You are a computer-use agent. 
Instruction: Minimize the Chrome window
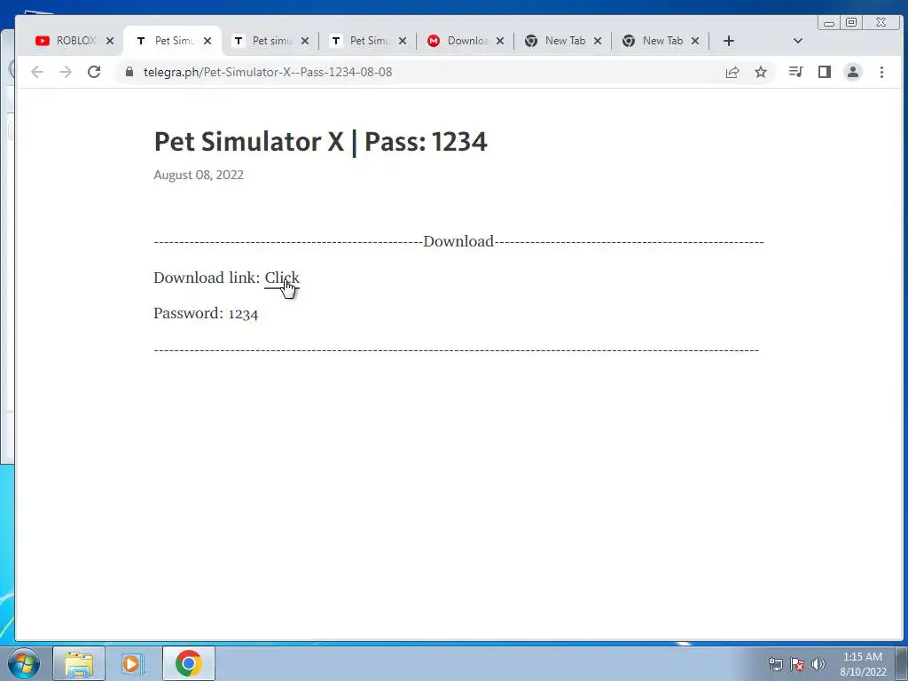829,22
